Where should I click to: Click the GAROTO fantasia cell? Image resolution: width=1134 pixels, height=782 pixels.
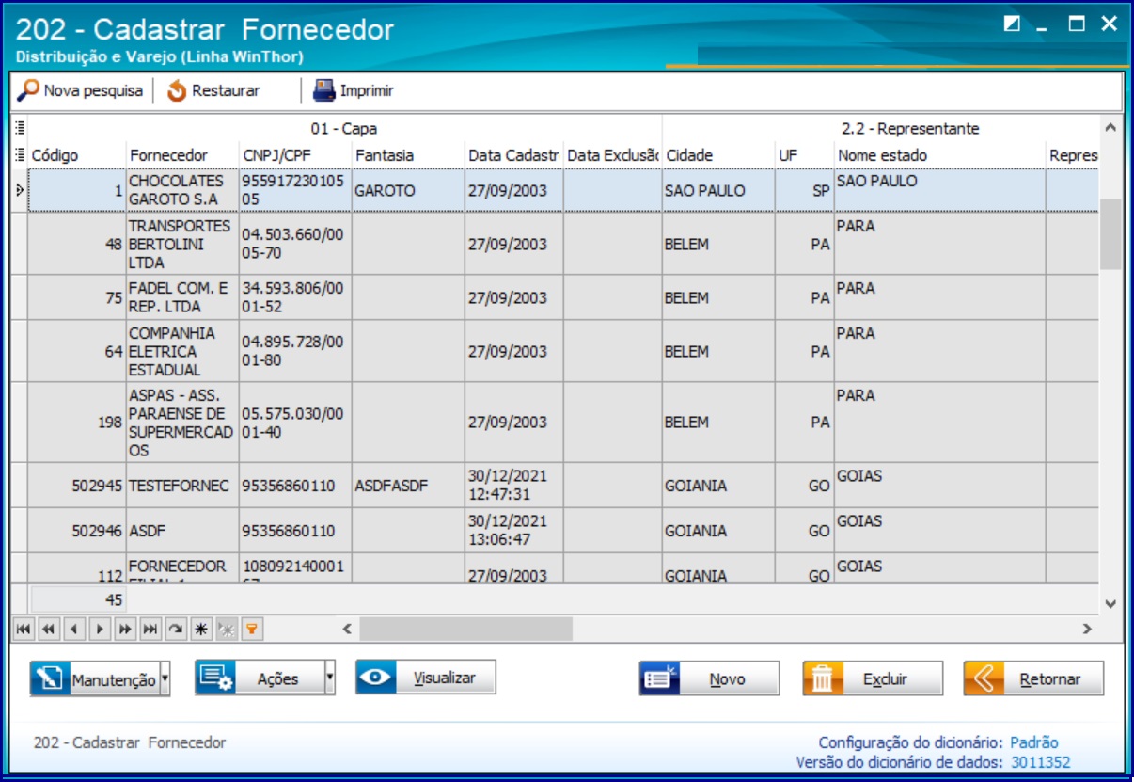[408, 190]
